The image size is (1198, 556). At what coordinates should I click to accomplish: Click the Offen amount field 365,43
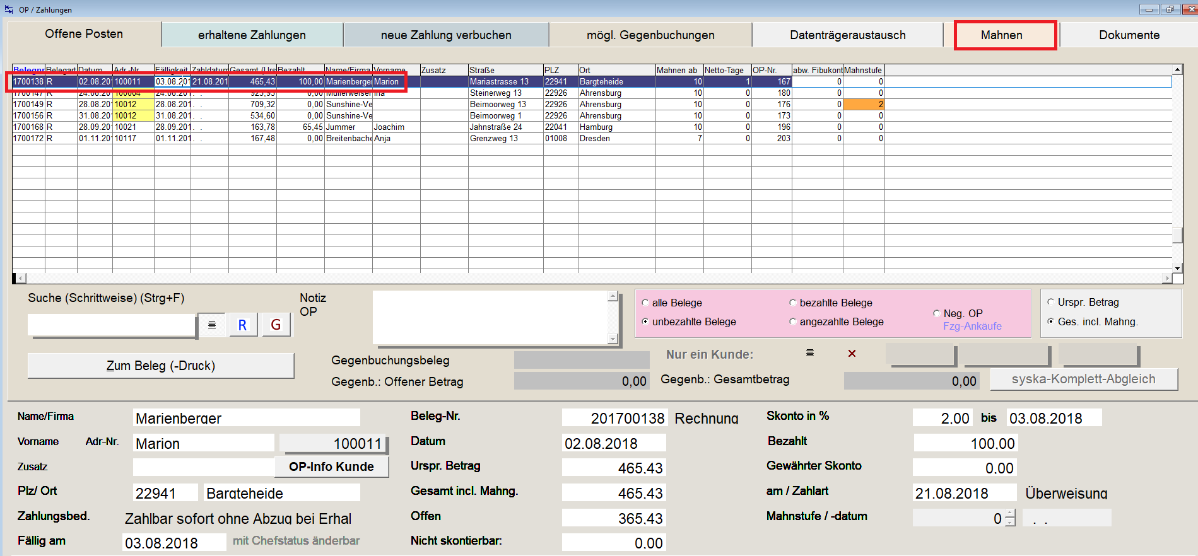tap(613, 518)
